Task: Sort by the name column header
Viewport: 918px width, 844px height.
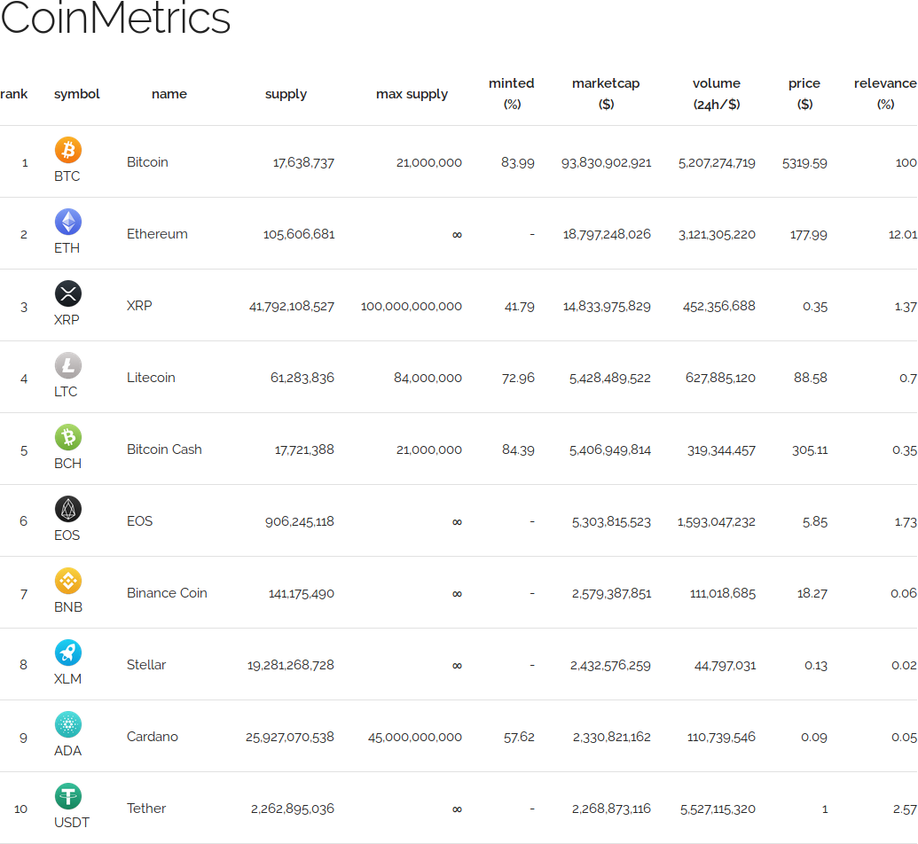Action: 169,94
